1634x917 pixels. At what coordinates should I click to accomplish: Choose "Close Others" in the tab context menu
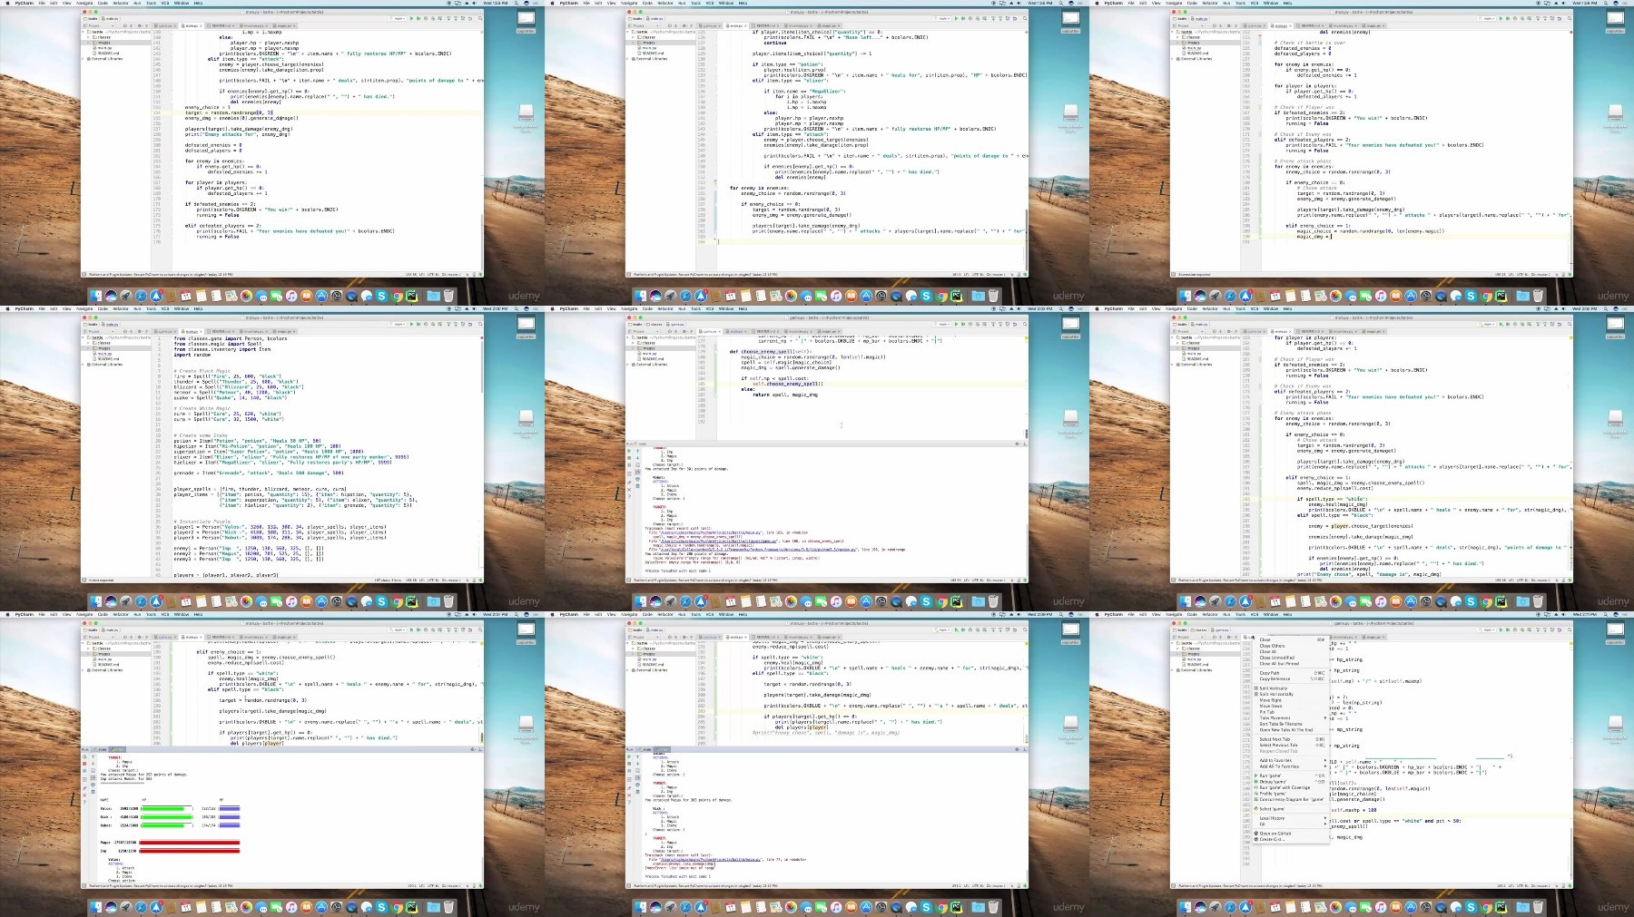point(1291,646)
